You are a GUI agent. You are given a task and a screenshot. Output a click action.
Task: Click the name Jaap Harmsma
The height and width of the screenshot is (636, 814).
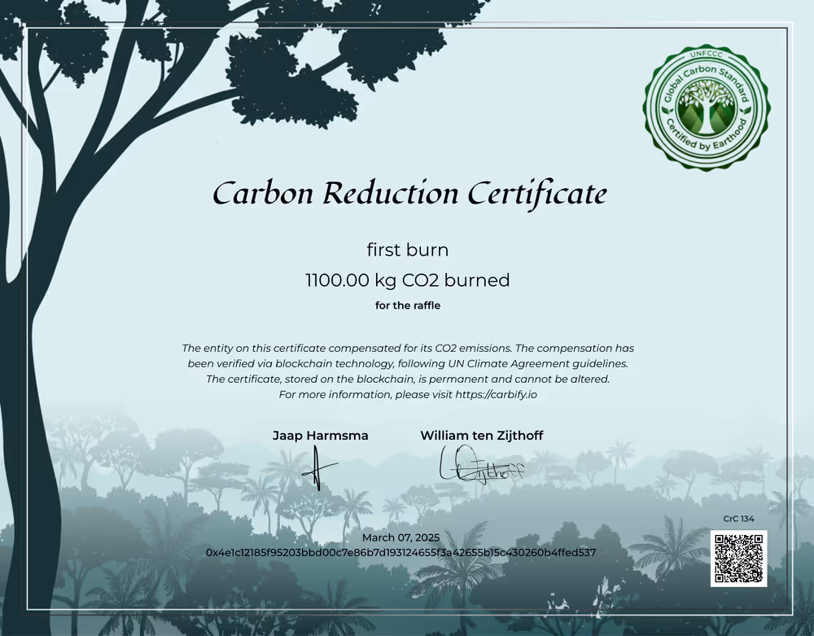[x=320, y=436]
